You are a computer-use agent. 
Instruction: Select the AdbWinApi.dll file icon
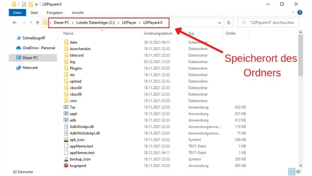click(66, 127)
